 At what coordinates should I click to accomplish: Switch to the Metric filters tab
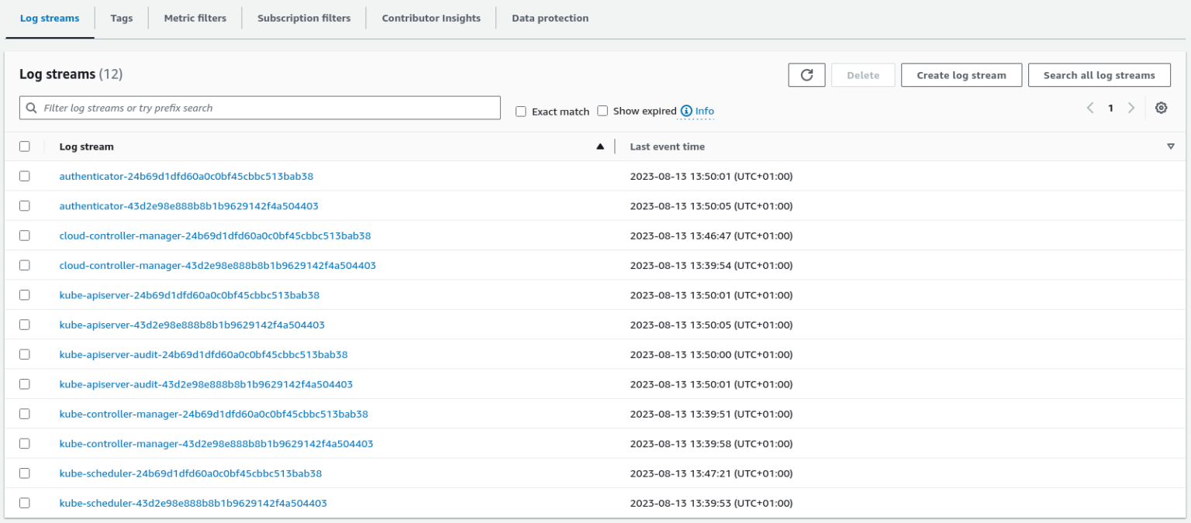(194, 17)
